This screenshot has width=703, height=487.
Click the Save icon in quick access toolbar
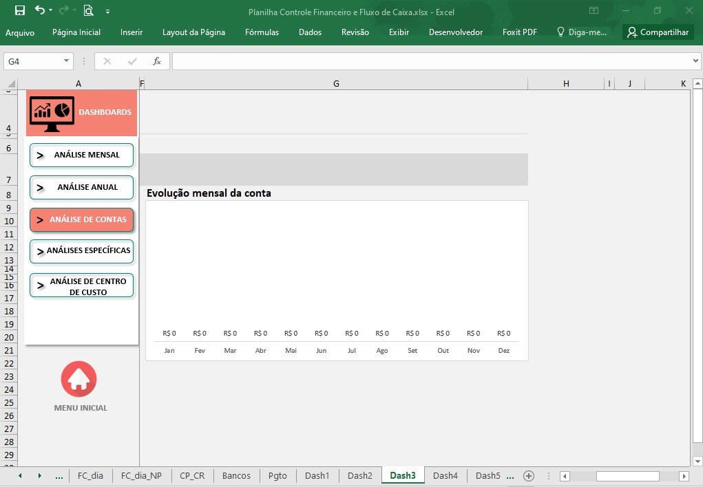tap(20, 10)
